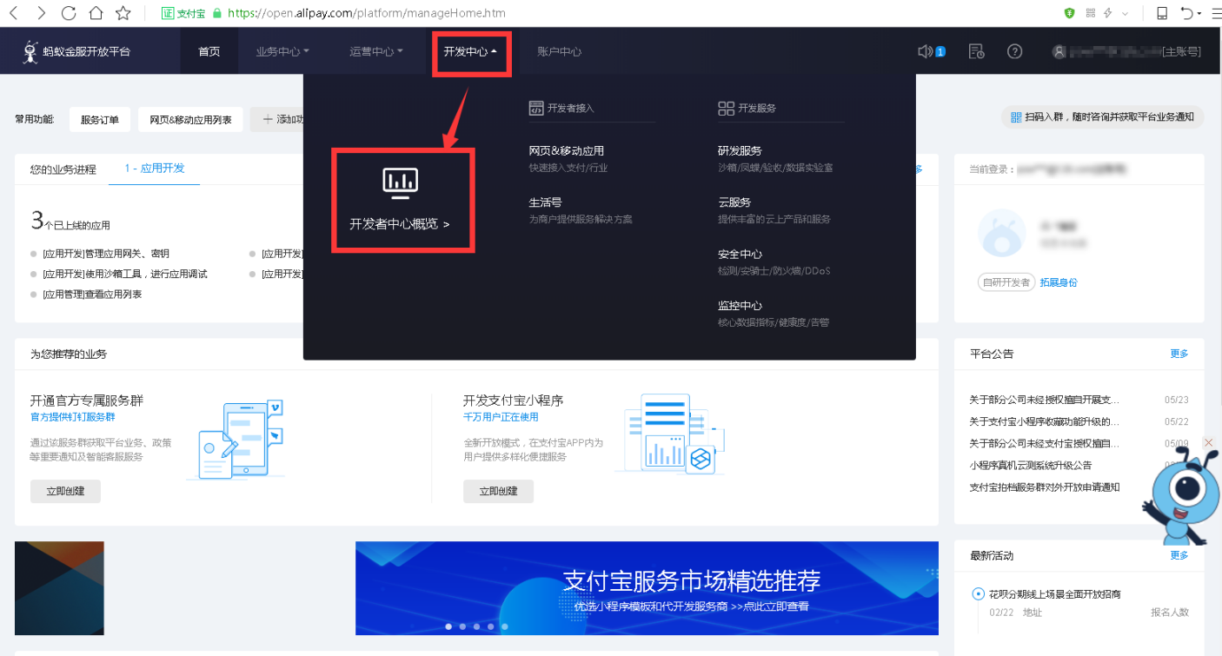
Task: Open the mobile device view icon
Action: (x=1162, y=13)
